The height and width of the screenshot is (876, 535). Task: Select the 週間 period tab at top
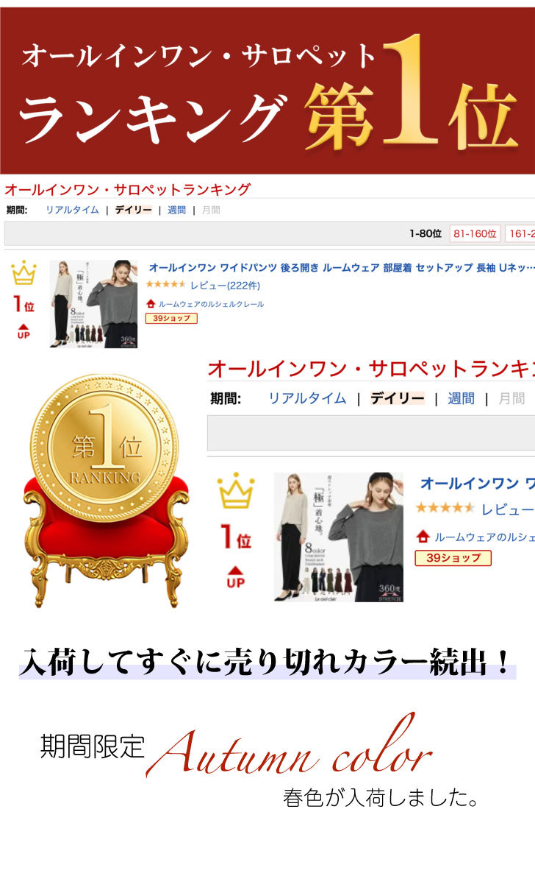point(177,210)
